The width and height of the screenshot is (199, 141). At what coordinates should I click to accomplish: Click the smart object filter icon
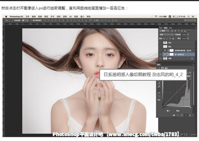(185, 31)
